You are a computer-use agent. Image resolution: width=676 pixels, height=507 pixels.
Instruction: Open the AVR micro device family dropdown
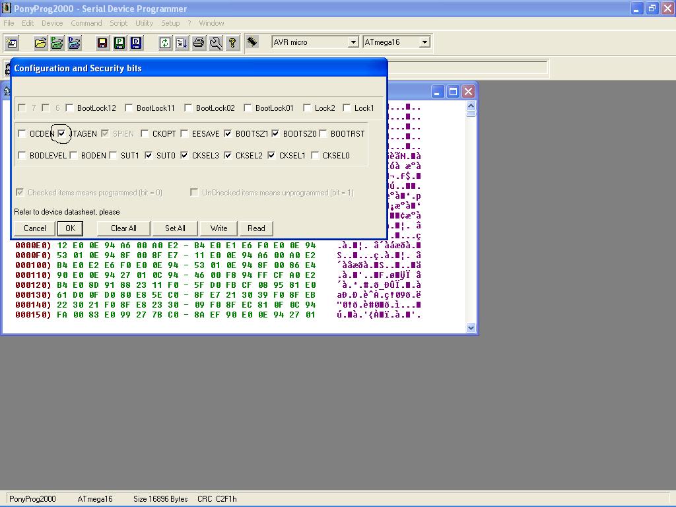point(353,42)
